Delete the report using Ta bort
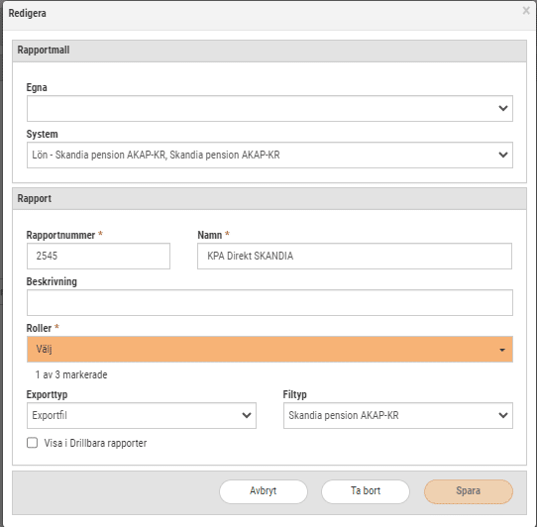Viewport: 537px width, 527px height. (x=365, y=491)
